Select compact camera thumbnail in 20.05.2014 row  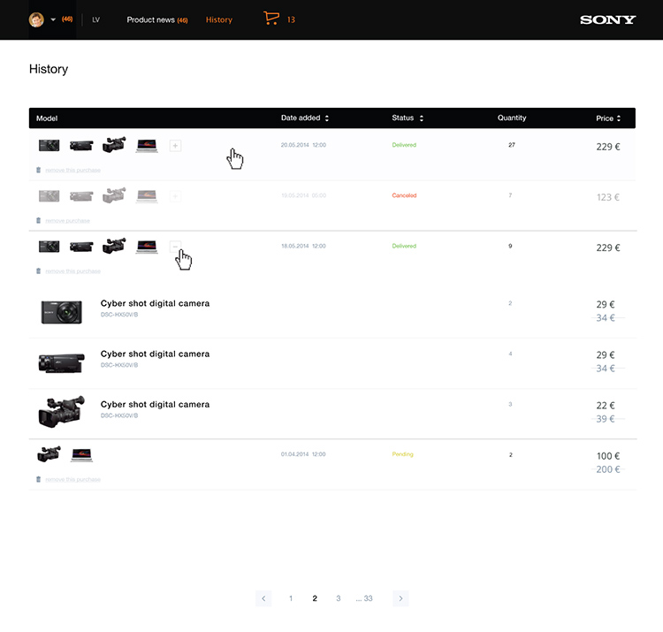coord(49,146)
